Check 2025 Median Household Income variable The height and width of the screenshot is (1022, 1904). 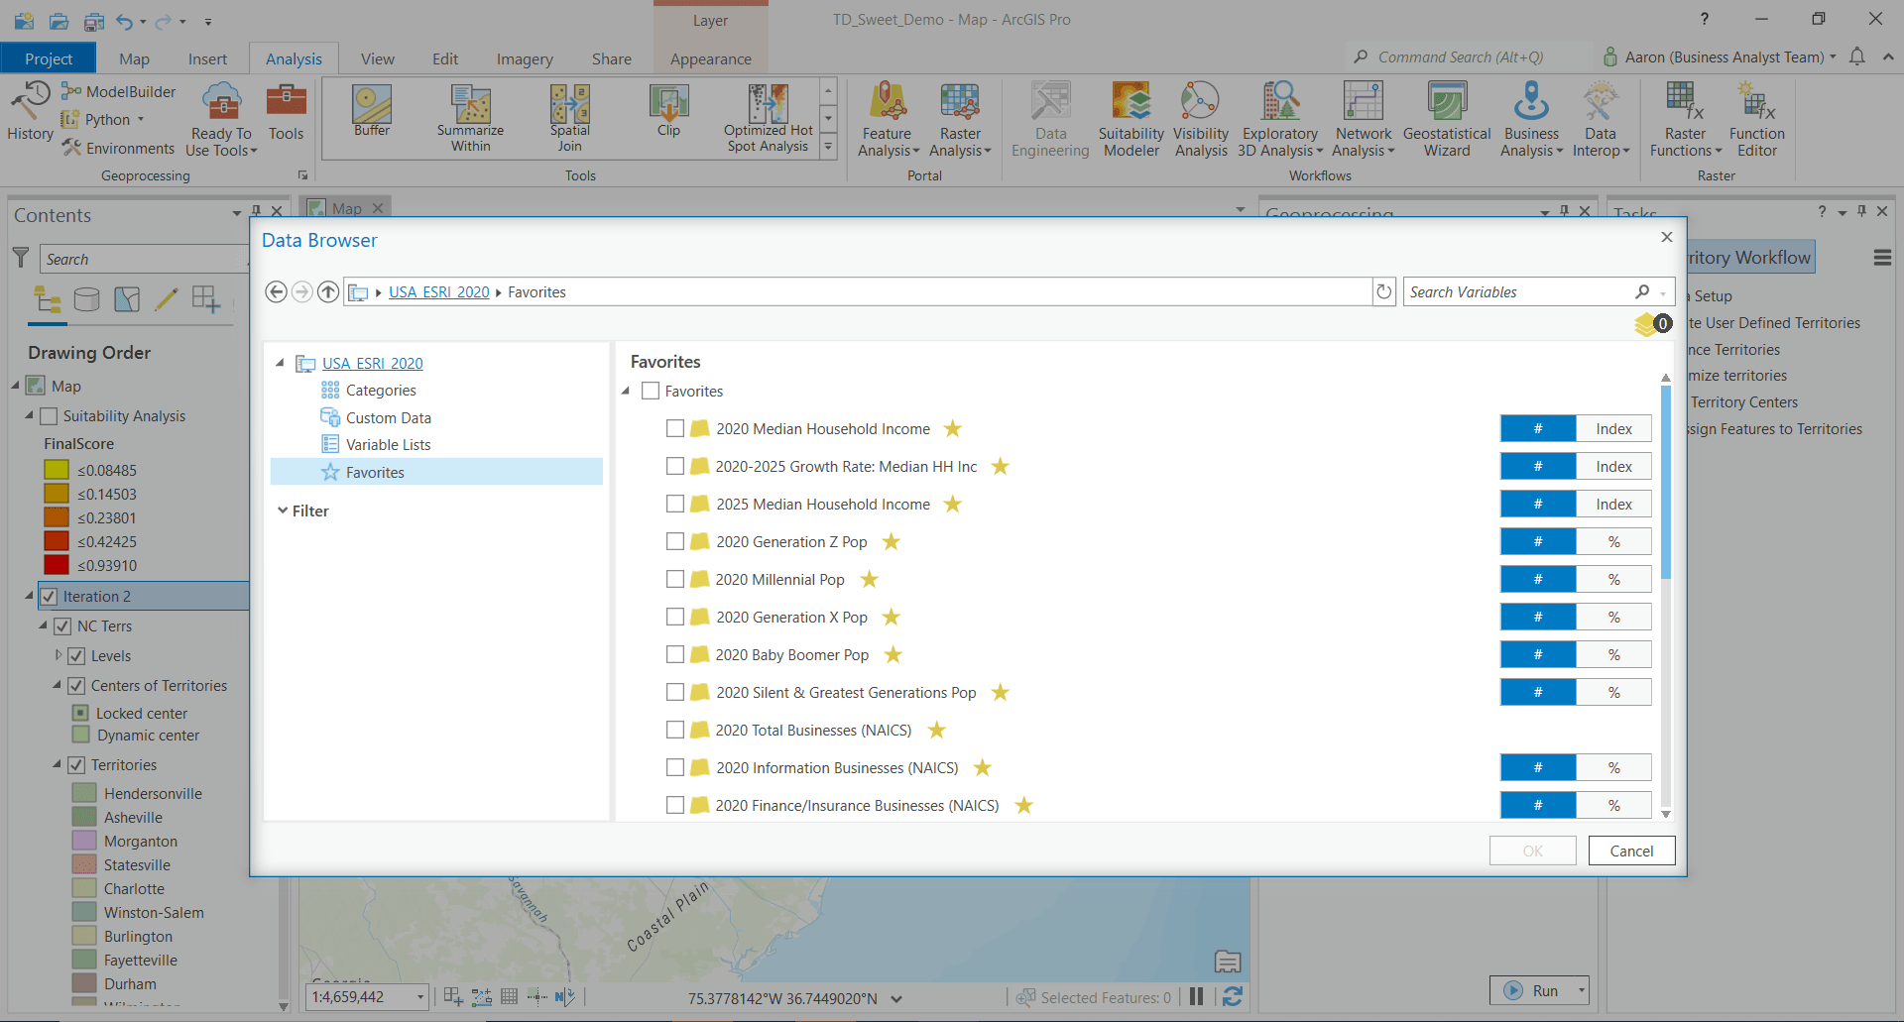675,504
